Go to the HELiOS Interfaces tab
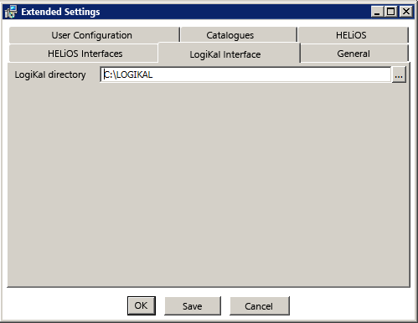The height and width of the screenshot is (323, 418). tap(84, 54)
